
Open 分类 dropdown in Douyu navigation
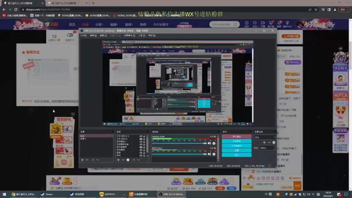point(99,25)
